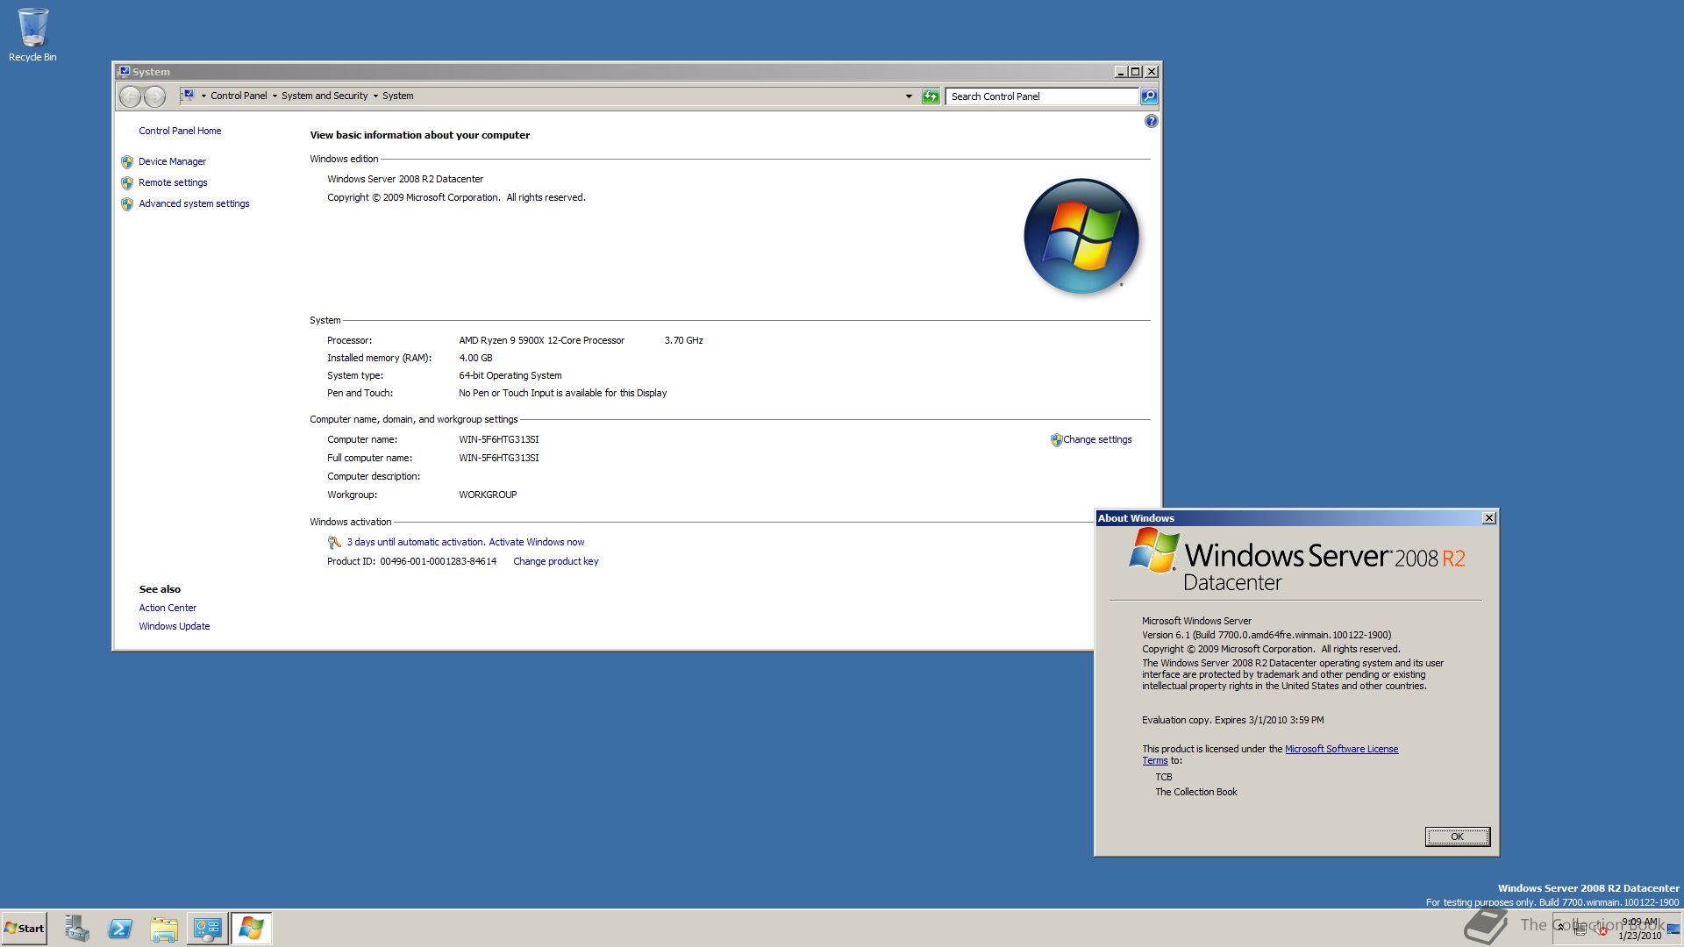Maximize the System window

[x=1135, y=72]
